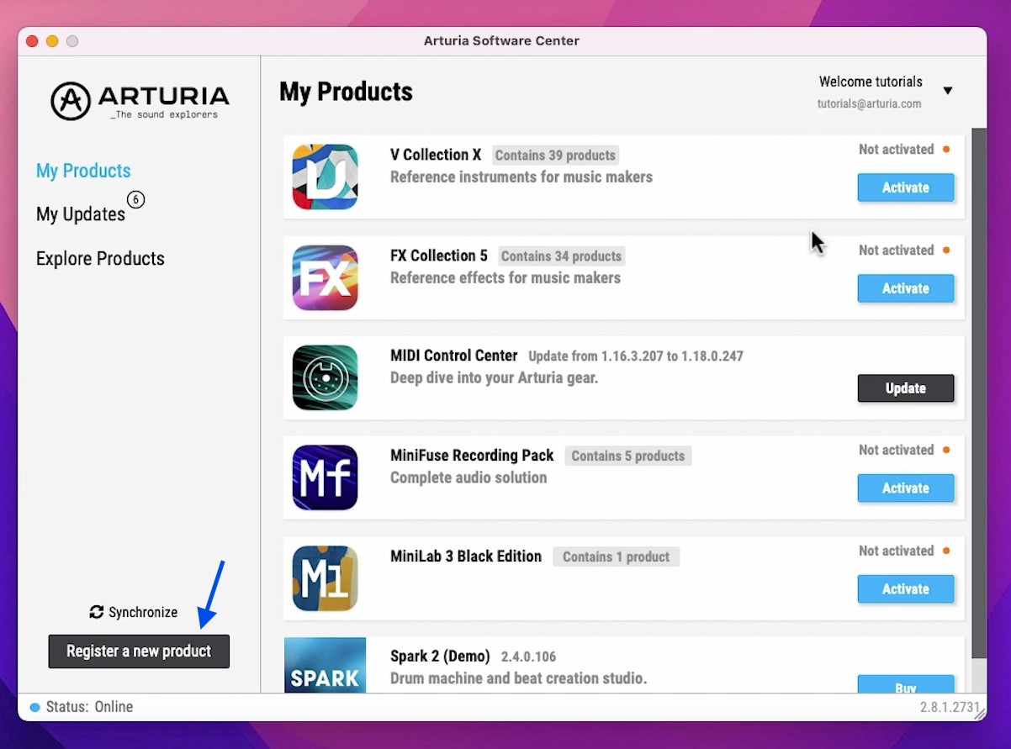This screenshot has height=749, width=1011.
Task: Click the FX Collection 5 icon
Action: coord(325,277)
